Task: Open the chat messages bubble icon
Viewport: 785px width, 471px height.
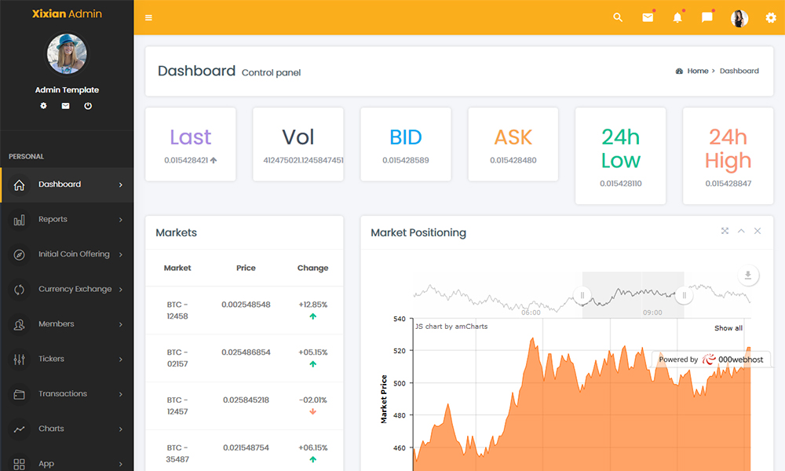Action: pyautogui.click(x=707, y=18)
